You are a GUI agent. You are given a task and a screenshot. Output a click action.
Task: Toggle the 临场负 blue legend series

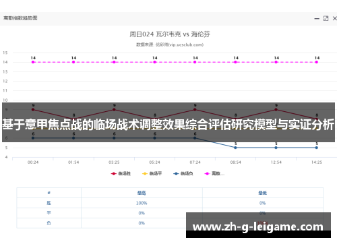coord(183,173)
